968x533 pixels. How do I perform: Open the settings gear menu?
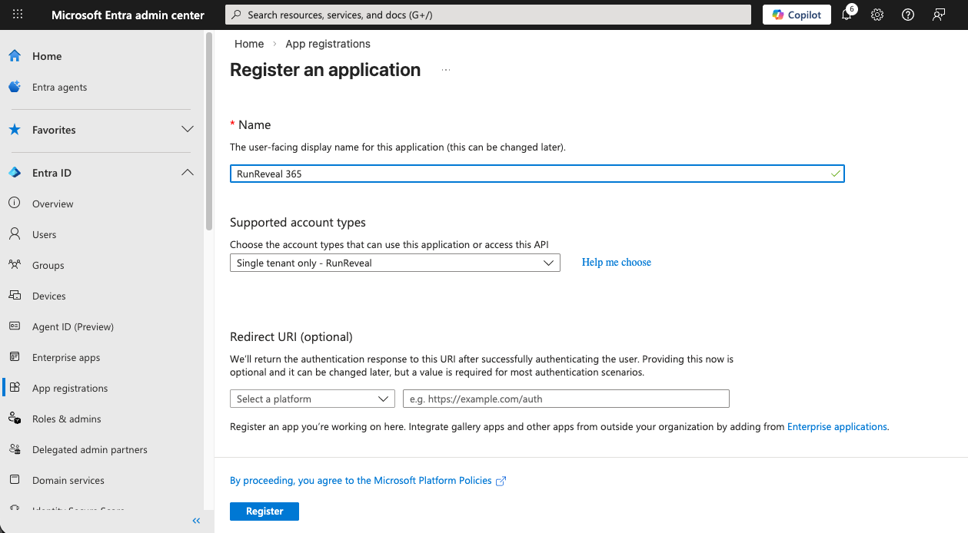point(877,15)
